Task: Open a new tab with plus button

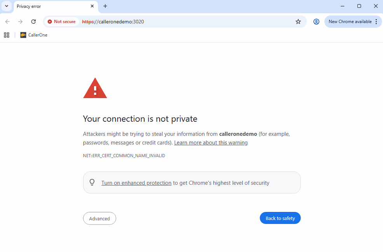Action: click(105, 6)
